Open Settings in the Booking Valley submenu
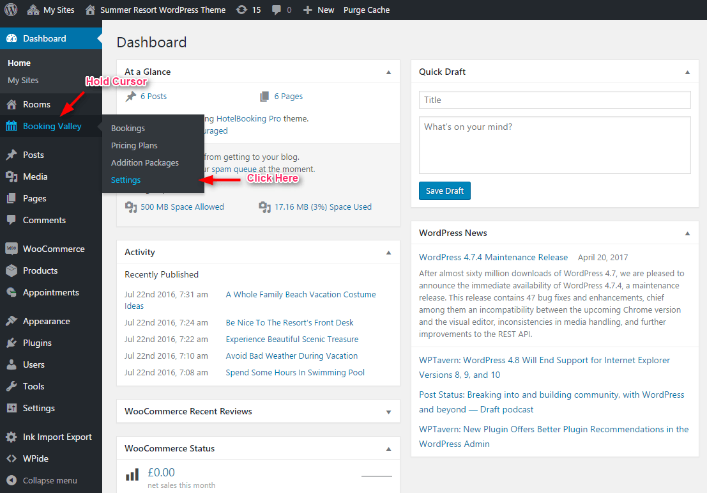 pyautogui.click(x=126, y=180)
